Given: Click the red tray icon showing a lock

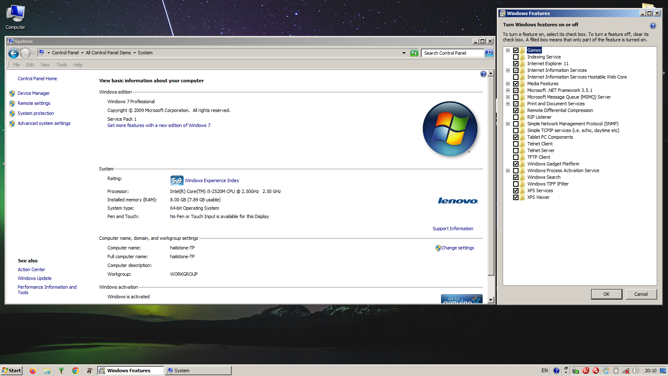Looking at the screenshot, I should (596, 371).
